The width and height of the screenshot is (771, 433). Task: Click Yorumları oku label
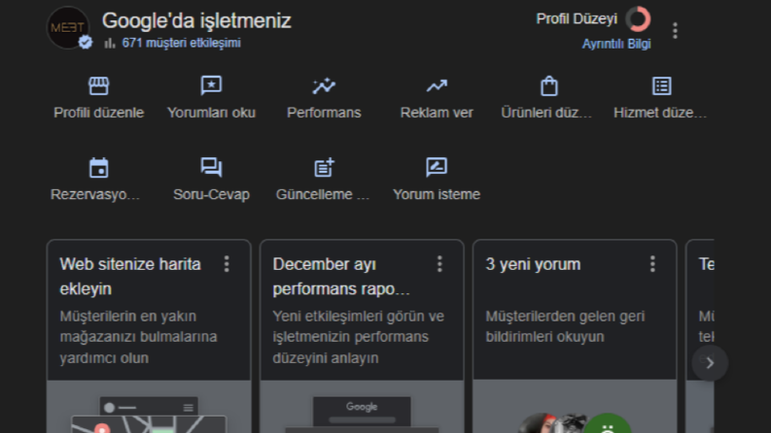pyautogui.click(x=211, y=113)
